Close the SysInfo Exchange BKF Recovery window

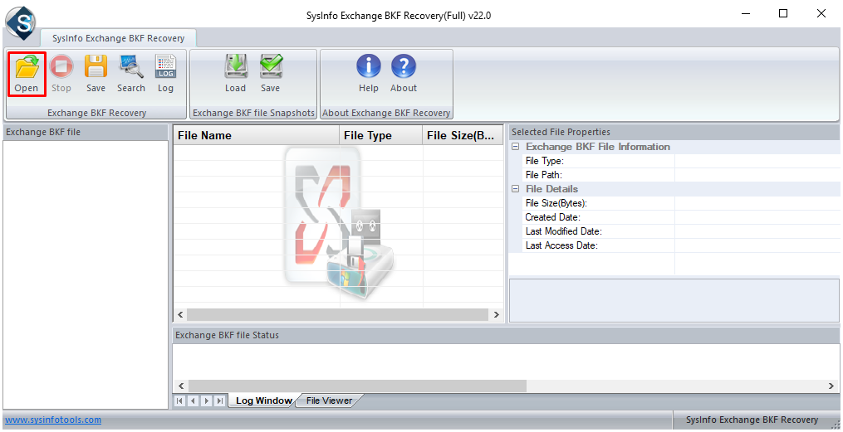(821, 14)
